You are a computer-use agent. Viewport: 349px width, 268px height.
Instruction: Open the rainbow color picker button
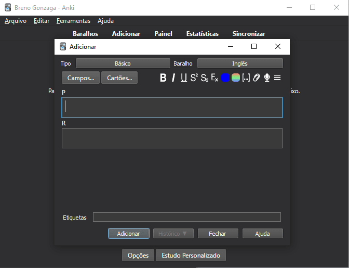(236, 78)
